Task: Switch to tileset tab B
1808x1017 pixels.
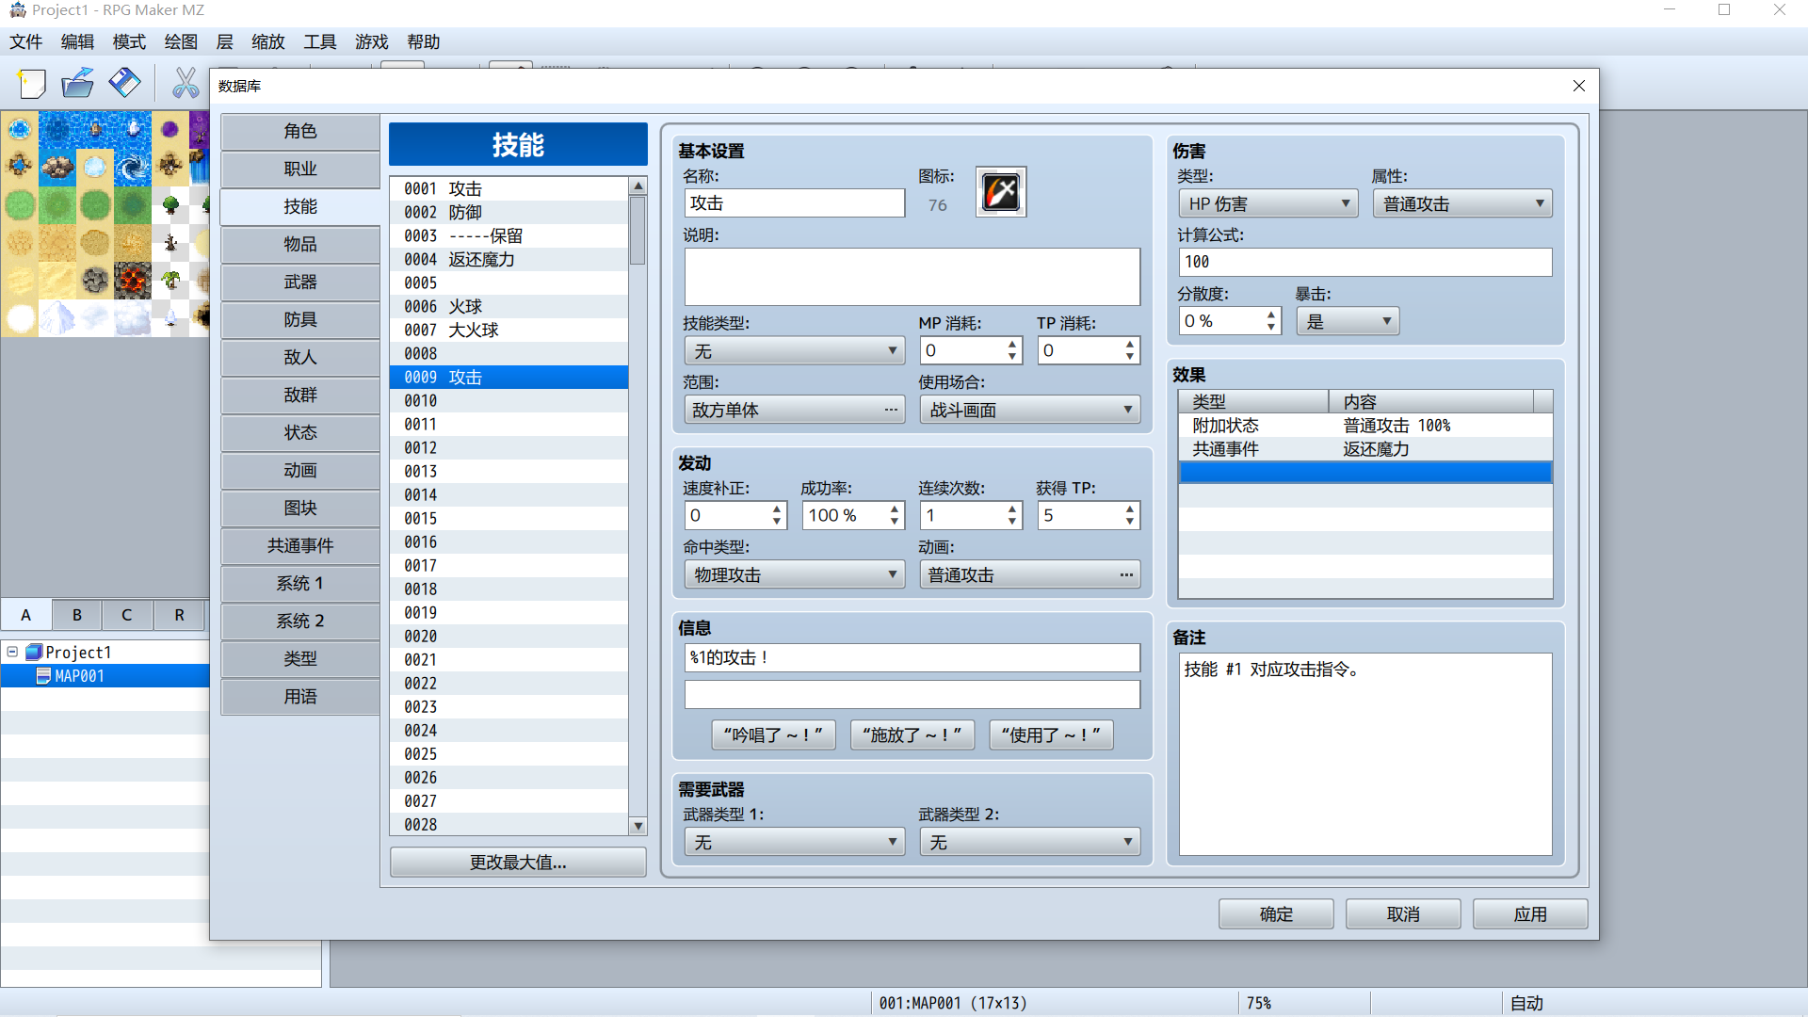Action: click(x=76, y=615)
